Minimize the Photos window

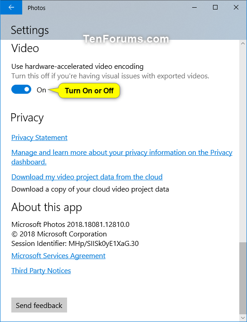pos(194,8)
